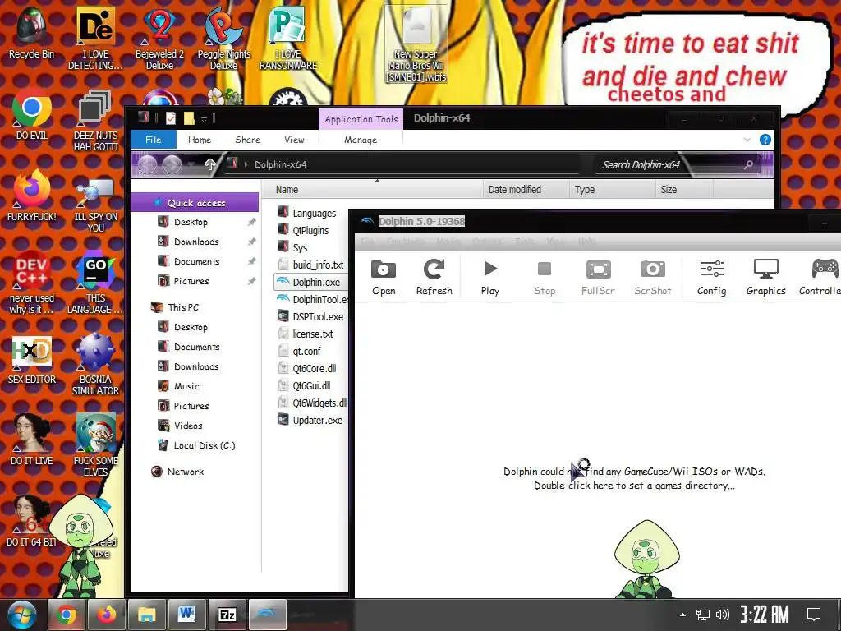Click the Properties icon in Explorer title bar
Screen dimensions: 841x631
171,118
